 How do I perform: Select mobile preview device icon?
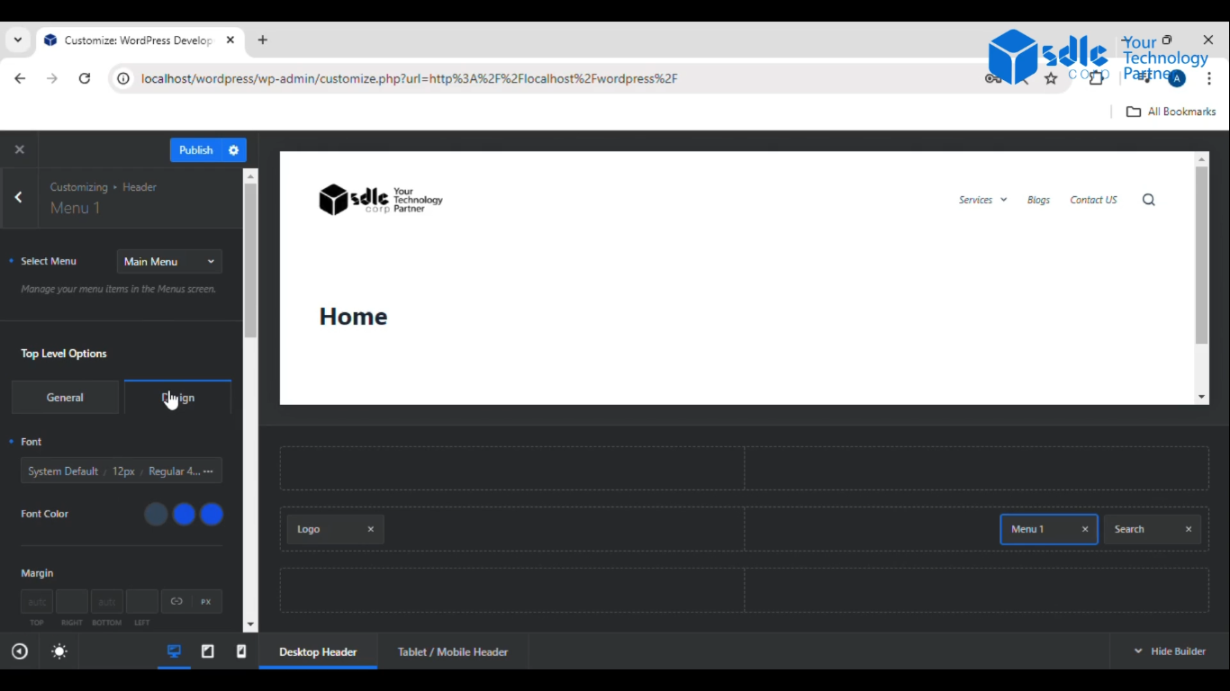(x=241, y=651)
